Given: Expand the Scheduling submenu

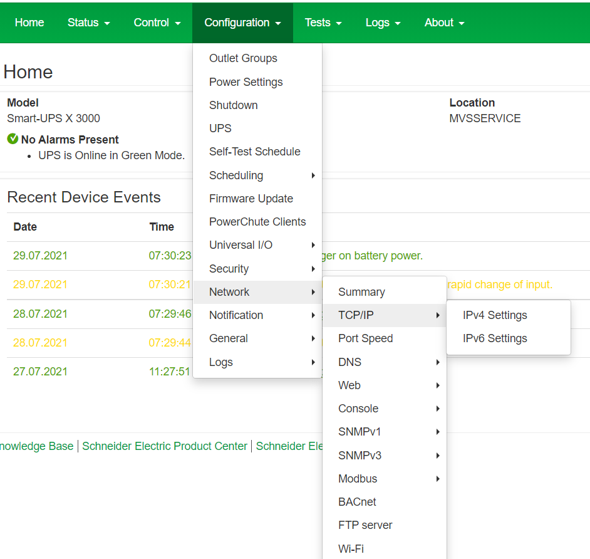Looking at the screenshot, I should pyautogui.click(x=257, y=175).
